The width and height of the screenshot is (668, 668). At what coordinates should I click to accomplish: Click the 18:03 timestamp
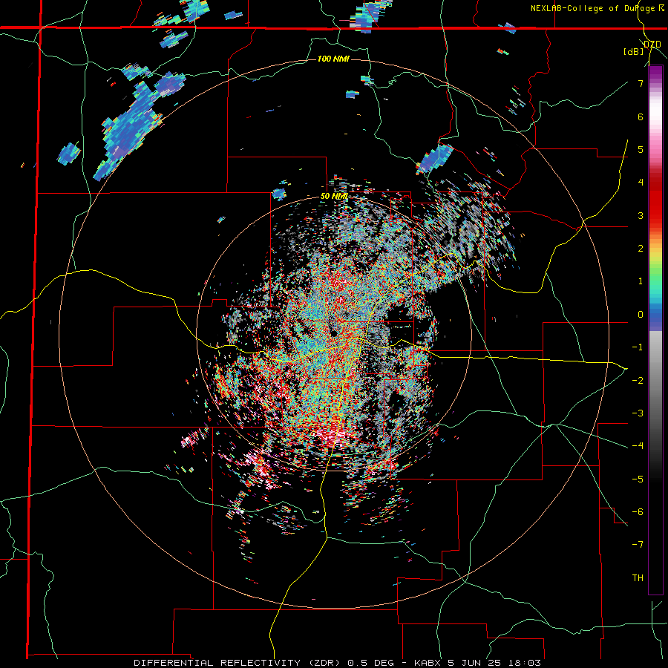pos(526,663)
